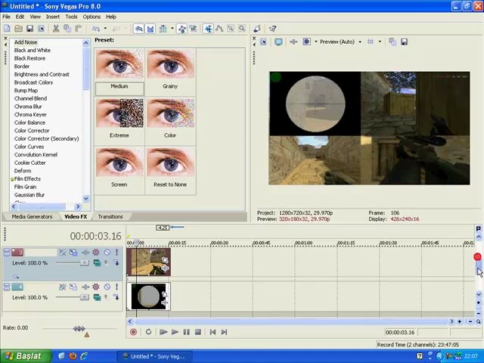Select the Normal Edit tool icon
The image size is (484, 363).
pyautogui.click(x=209, y=29)
